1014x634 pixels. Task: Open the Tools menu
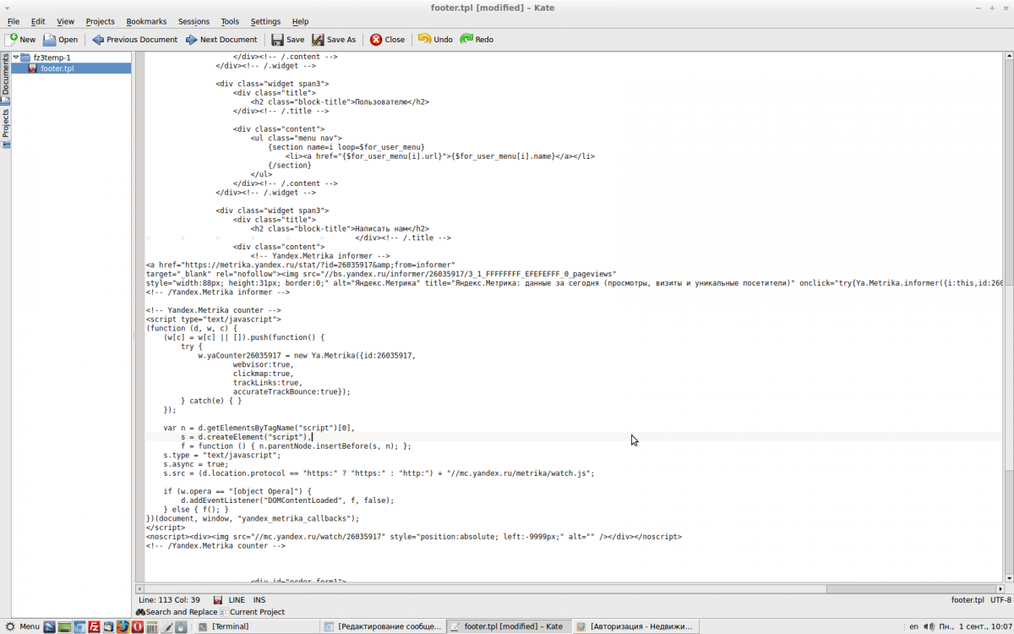(230, 21)
